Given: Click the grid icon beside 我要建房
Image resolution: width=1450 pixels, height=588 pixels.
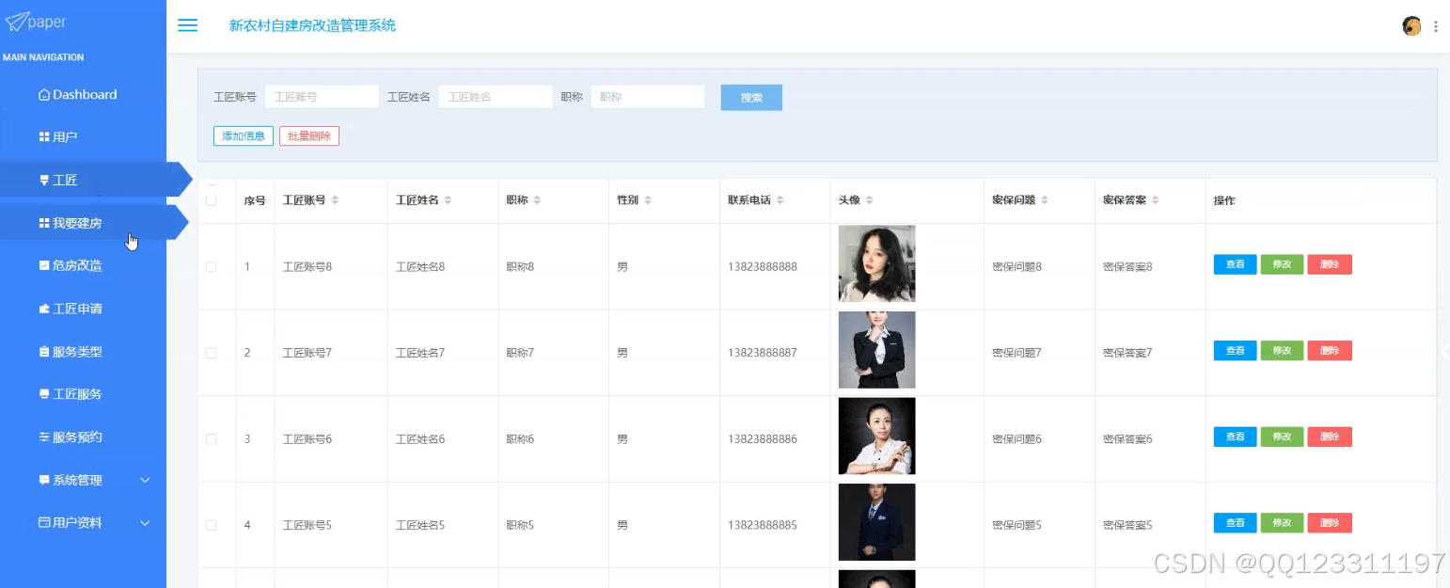Looking at the screenshot, I should click(x=43, y=223).
